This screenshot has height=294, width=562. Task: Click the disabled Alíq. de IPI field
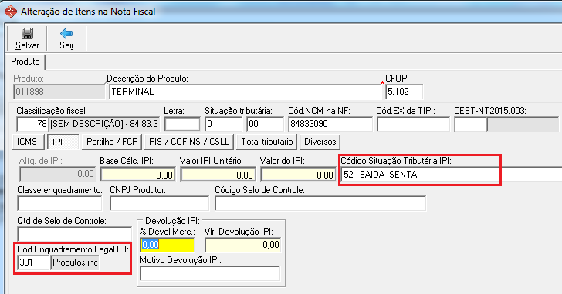pos(58,175)
